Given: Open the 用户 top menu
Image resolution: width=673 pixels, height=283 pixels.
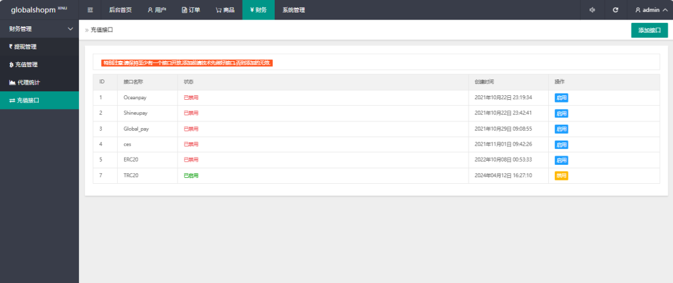Looking at the screenshot, I should pyautogui.click(x=157, y=10).
